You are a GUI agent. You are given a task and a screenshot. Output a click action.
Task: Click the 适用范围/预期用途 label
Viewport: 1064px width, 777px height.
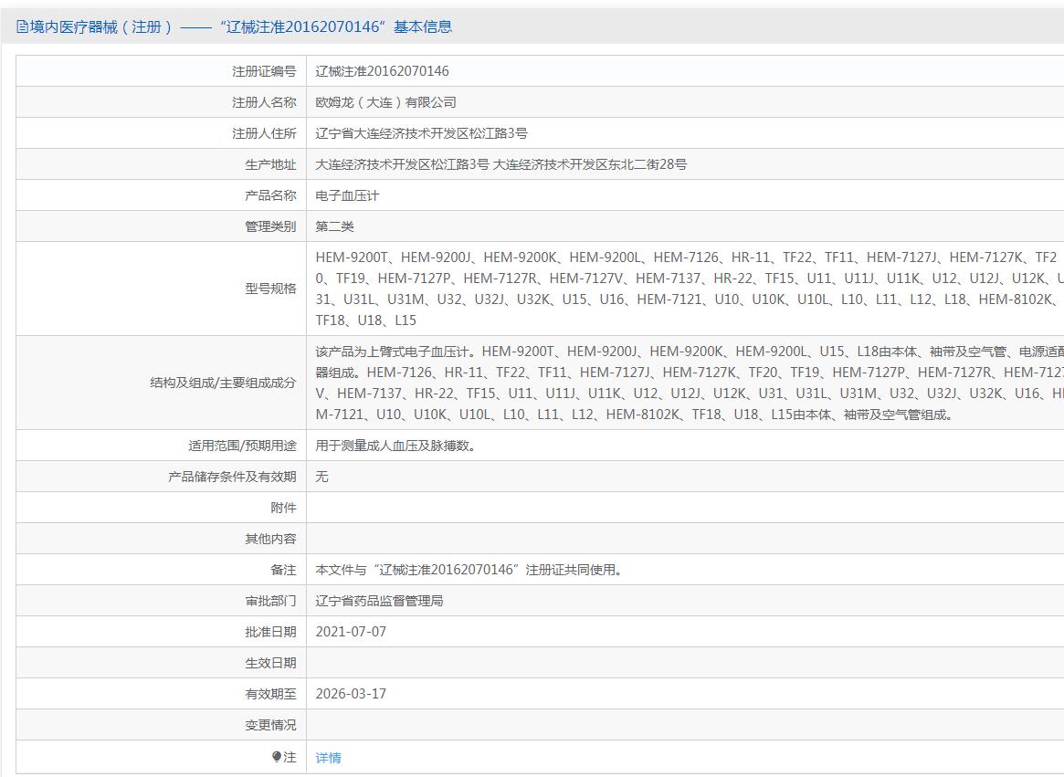(x=242, y=446)
